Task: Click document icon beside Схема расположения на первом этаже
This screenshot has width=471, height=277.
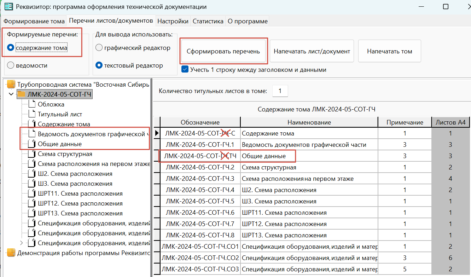Action: pos(32,164)
